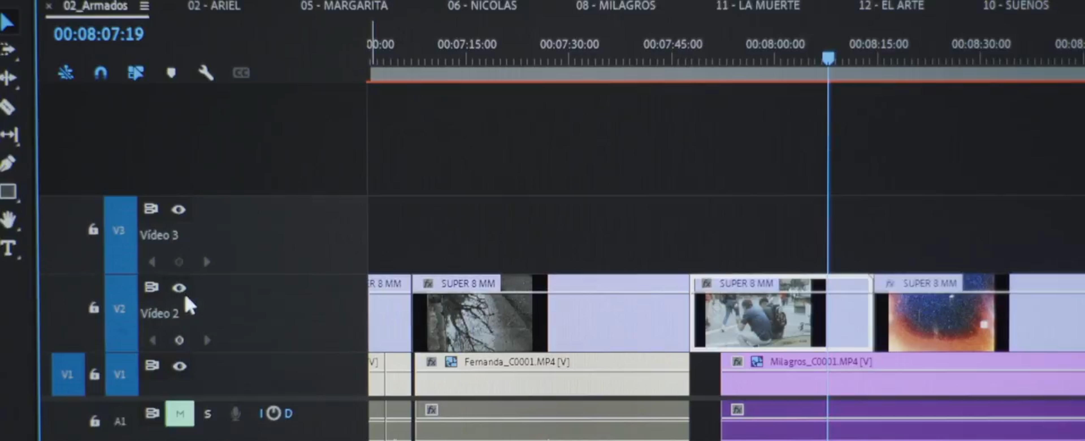Toggle Snap magnet in timeline
Image resolution: width=1085 pixels, height=441 pixels.
[x=101, y=73]
